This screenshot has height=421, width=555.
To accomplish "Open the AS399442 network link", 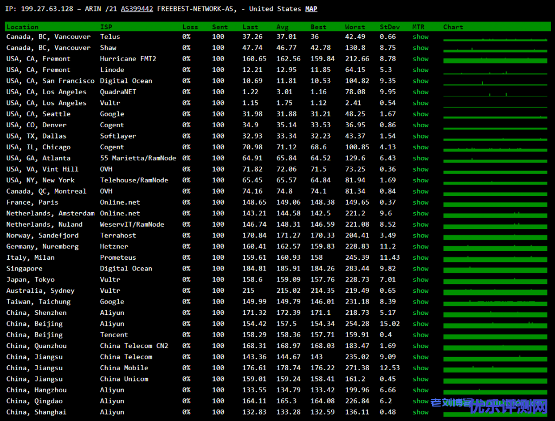I will pos(137,9).
